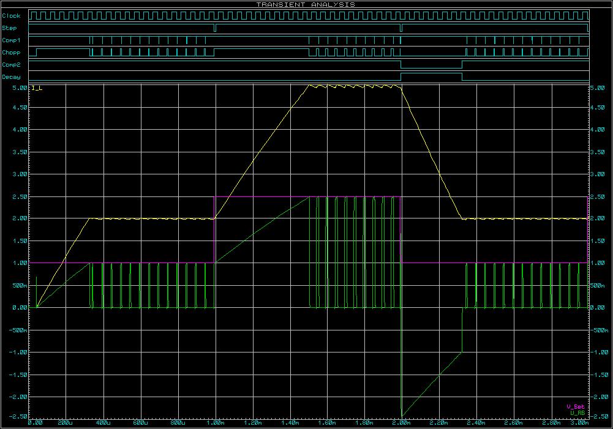The width and height of the screenshot is (613, 429).
Task: Select the Step digital trace label
Action: click(x=9, y=28)
